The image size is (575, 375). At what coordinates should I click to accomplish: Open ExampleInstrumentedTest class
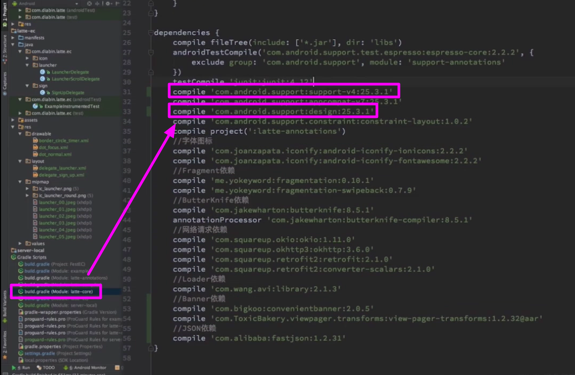(72, 107)
